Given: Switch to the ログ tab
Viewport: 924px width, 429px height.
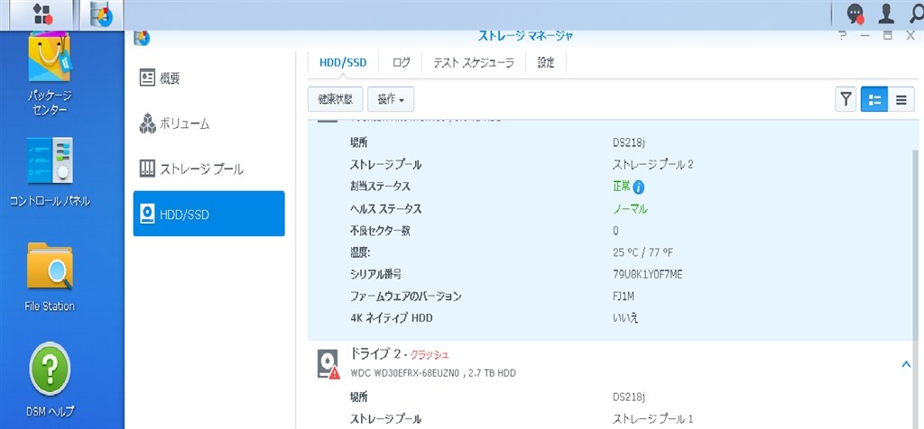Looking at the screenshot, I should pos(401,63).
